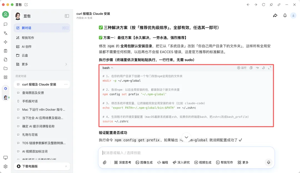This screenshot has width=300, height=173.
Task: Open 确定 AI 提示词课程名称 conversation
Action: tap(42, 126)
